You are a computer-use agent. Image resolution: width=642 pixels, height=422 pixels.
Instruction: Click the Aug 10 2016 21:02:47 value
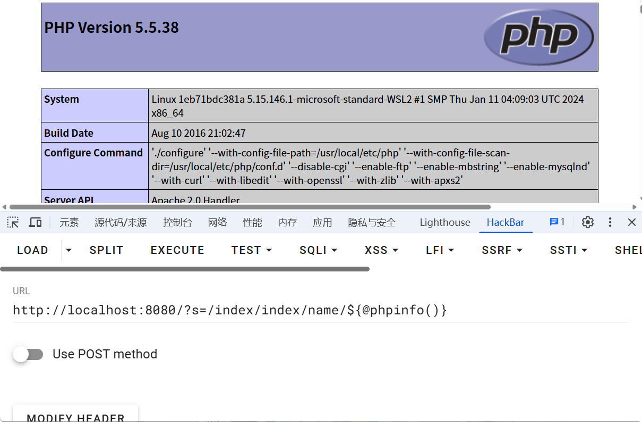pyautogui.click(x=199, y=133)
